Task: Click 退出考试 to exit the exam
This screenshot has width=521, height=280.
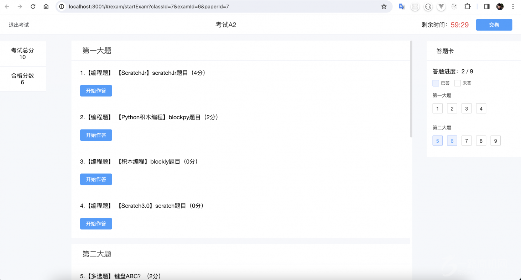Action: 19,25
